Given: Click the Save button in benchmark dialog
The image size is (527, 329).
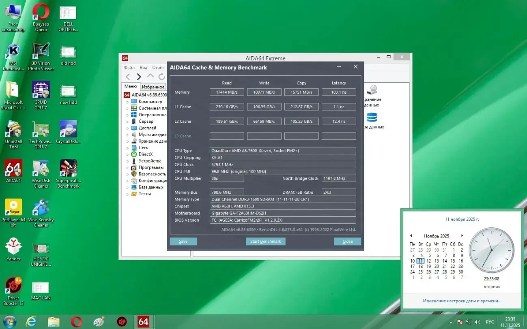Looking at the screenshot, I should 183,241.
